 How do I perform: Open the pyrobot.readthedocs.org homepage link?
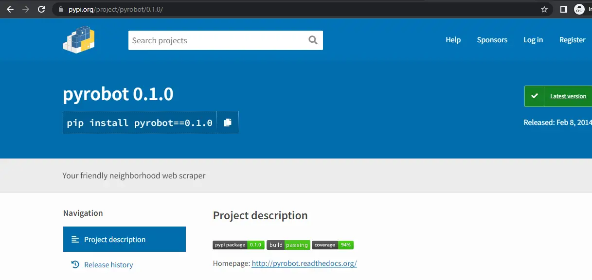pos(304,263)
